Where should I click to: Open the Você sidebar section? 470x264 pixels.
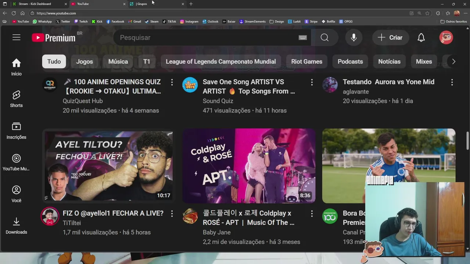click(16, 194)
